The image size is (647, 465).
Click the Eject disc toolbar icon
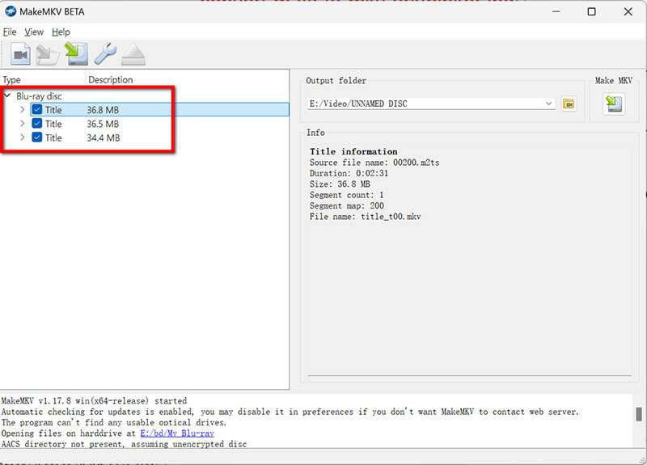pyautogui.click(x=133, y=55)
